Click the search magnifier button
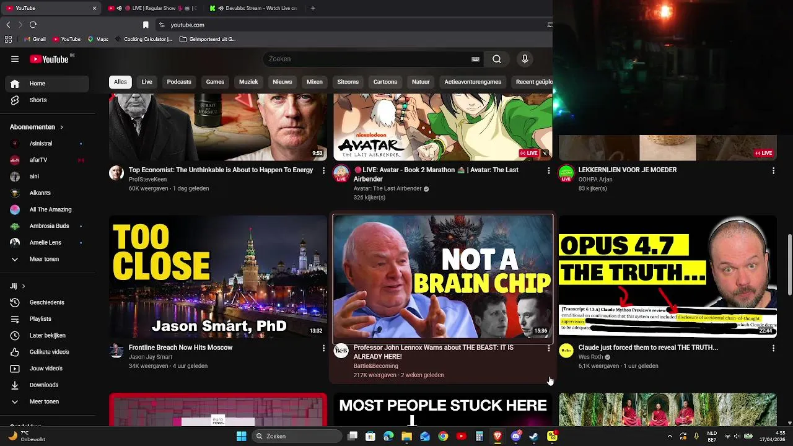The height and width of the screenshot is (446, 793). click(497, 59)
